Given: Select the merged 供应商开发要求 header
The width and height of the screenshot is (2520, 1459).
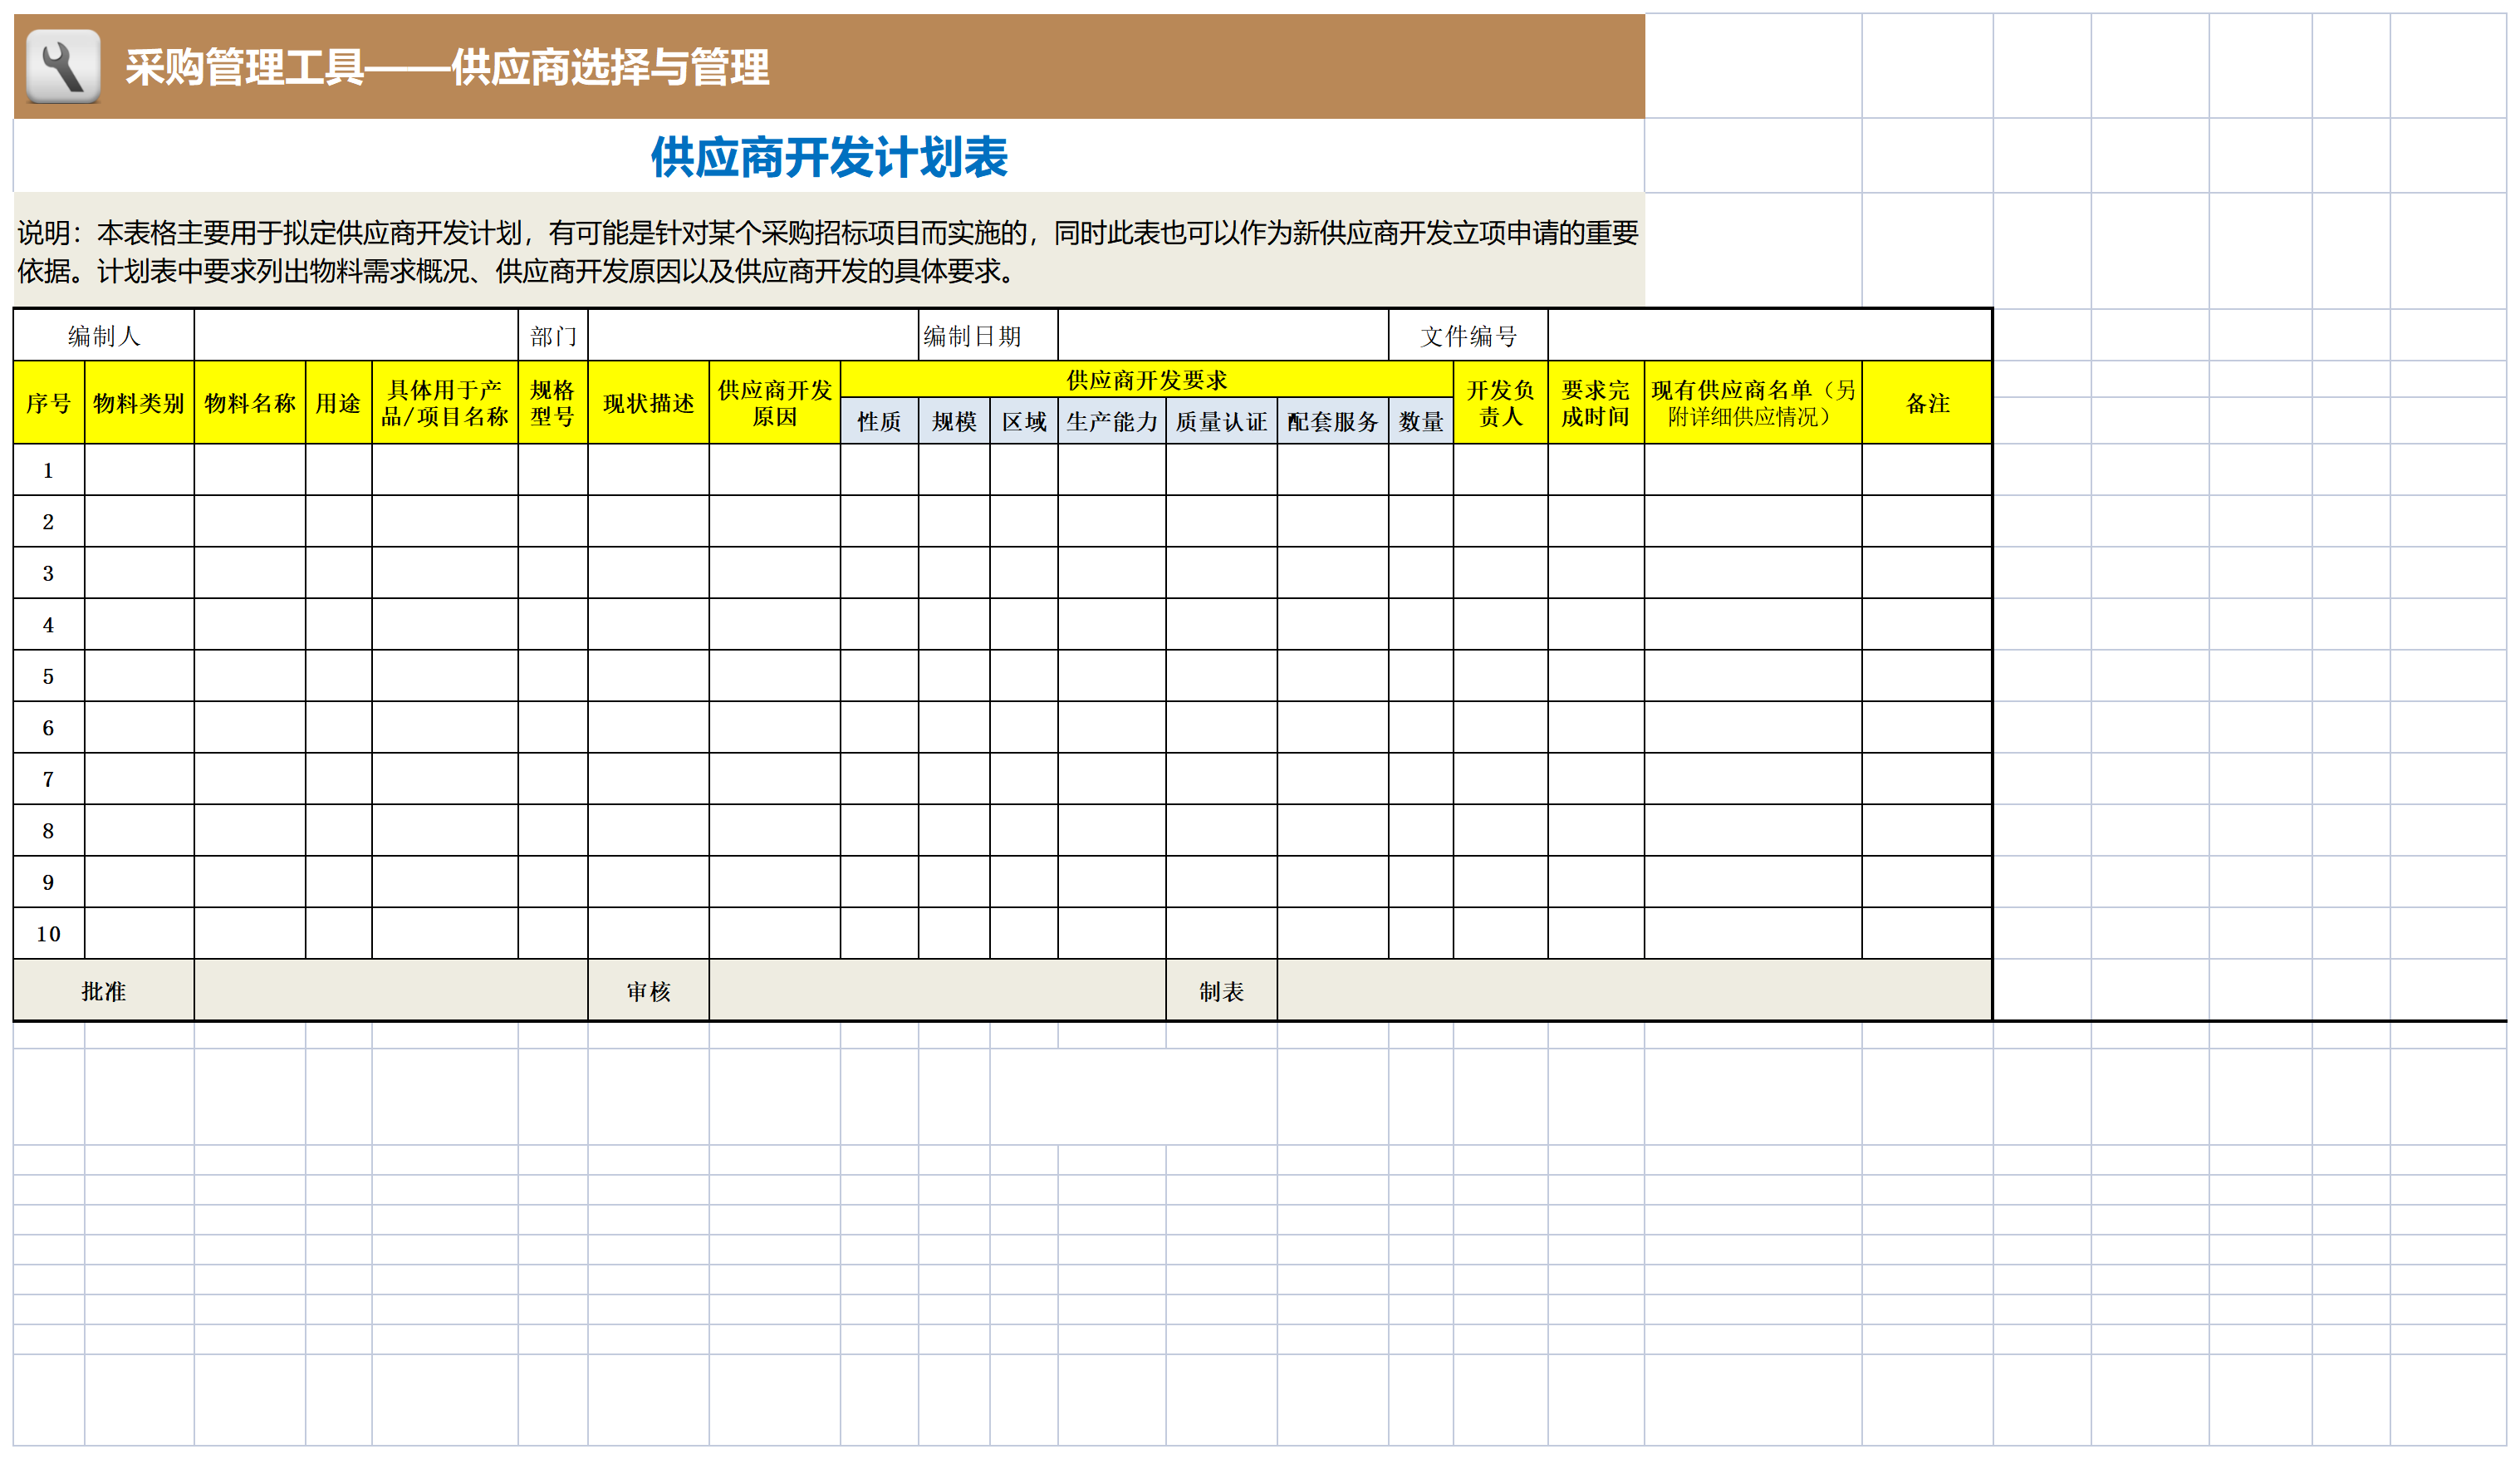Looking at the screenshot, I should (1147, 380).
